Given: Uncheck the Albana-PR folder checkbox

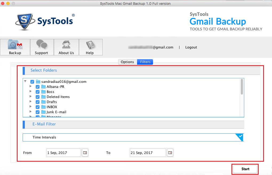Looking at the screenshot, I should (x=38, y=87).
